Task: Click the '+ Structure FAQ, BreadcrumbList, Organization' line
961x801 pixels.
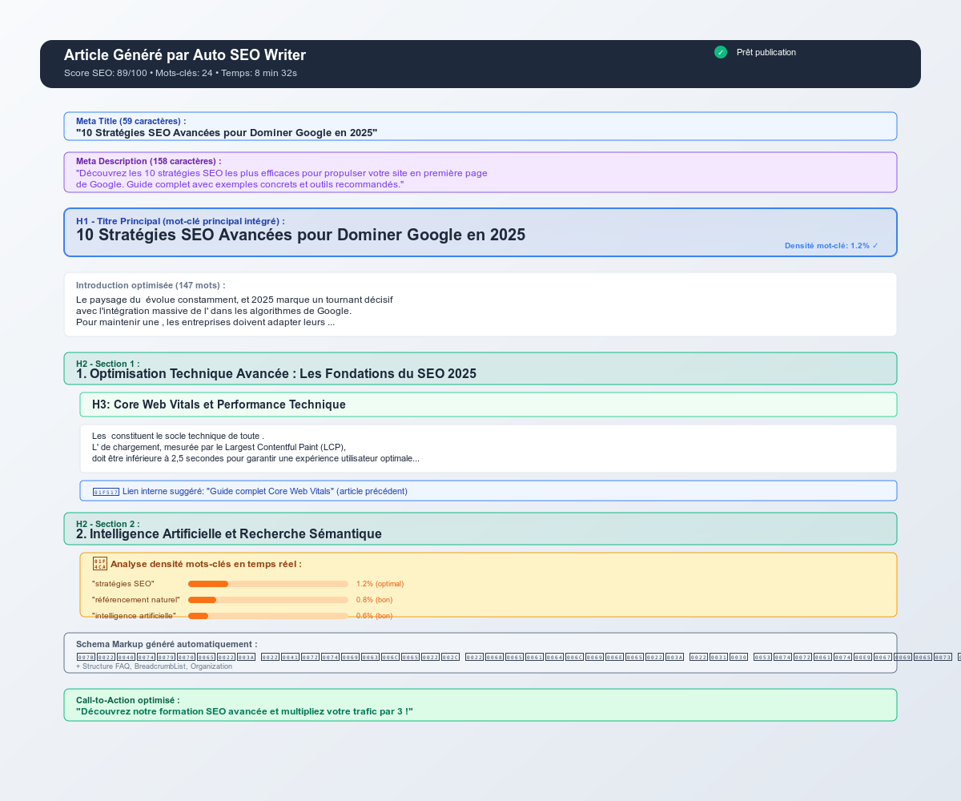Action: click(x=154, y=666)
